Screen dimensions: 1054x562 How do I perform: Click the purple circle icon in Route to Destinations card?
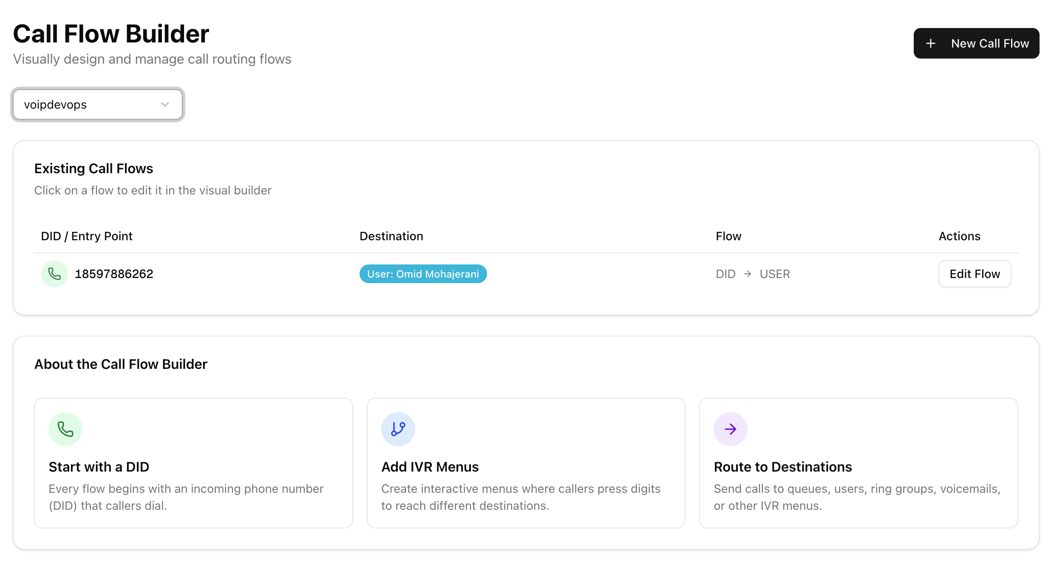click(731, 429)
